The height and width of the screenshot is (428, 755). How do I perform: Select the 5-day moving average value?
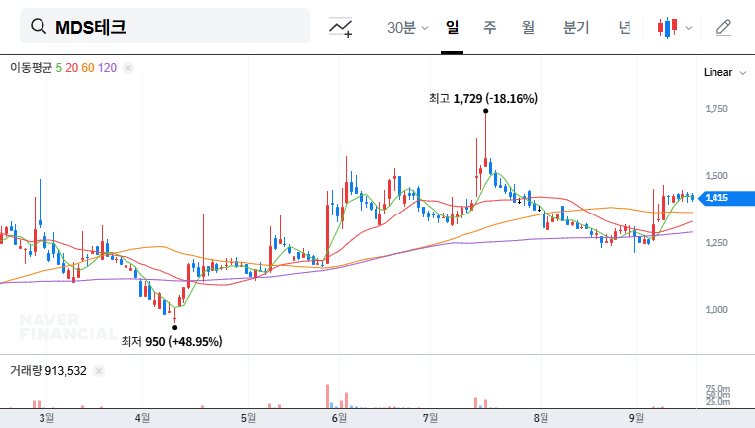pos(58,68)
